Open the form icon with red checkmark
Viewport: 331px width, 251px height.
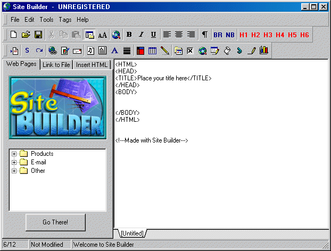(65, 51)
